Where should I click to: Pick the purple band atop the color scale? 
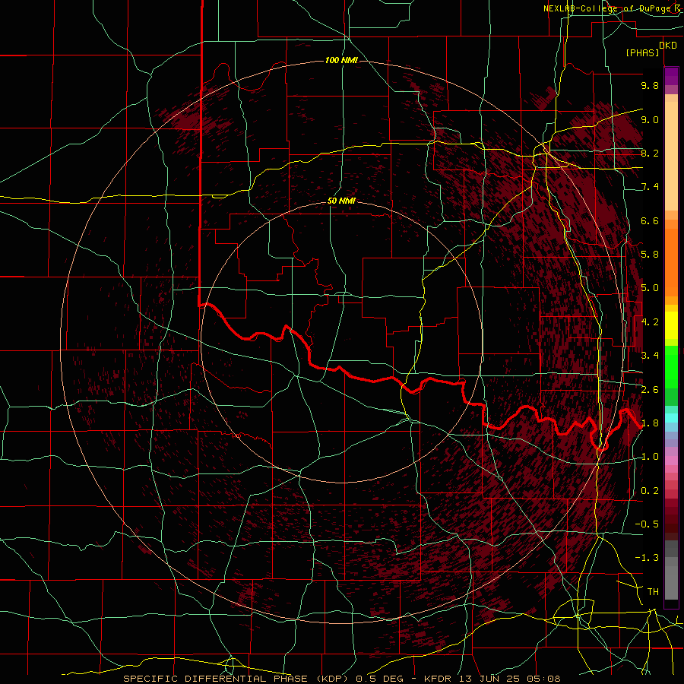tap(671, 76)
